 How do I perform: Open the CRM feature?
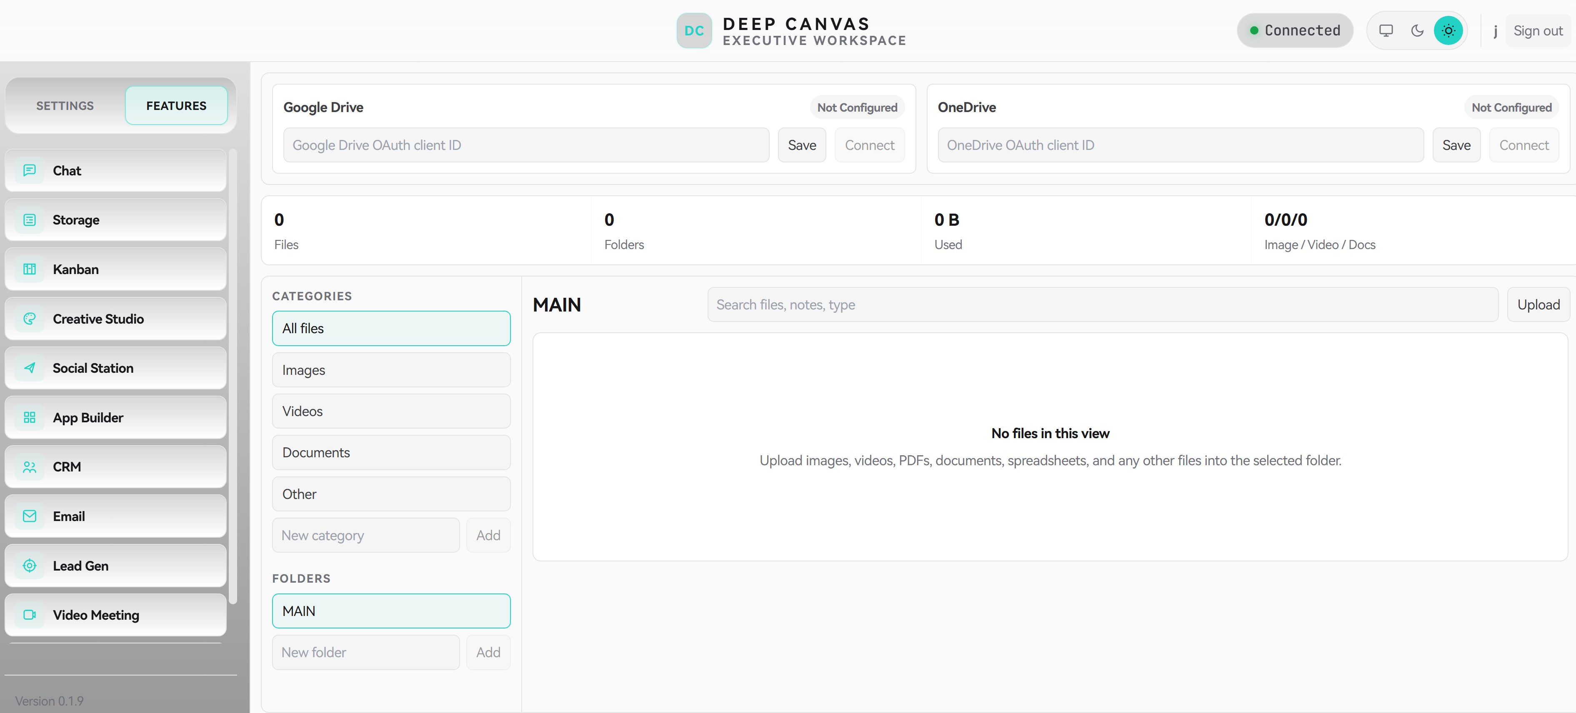(115, 467)
